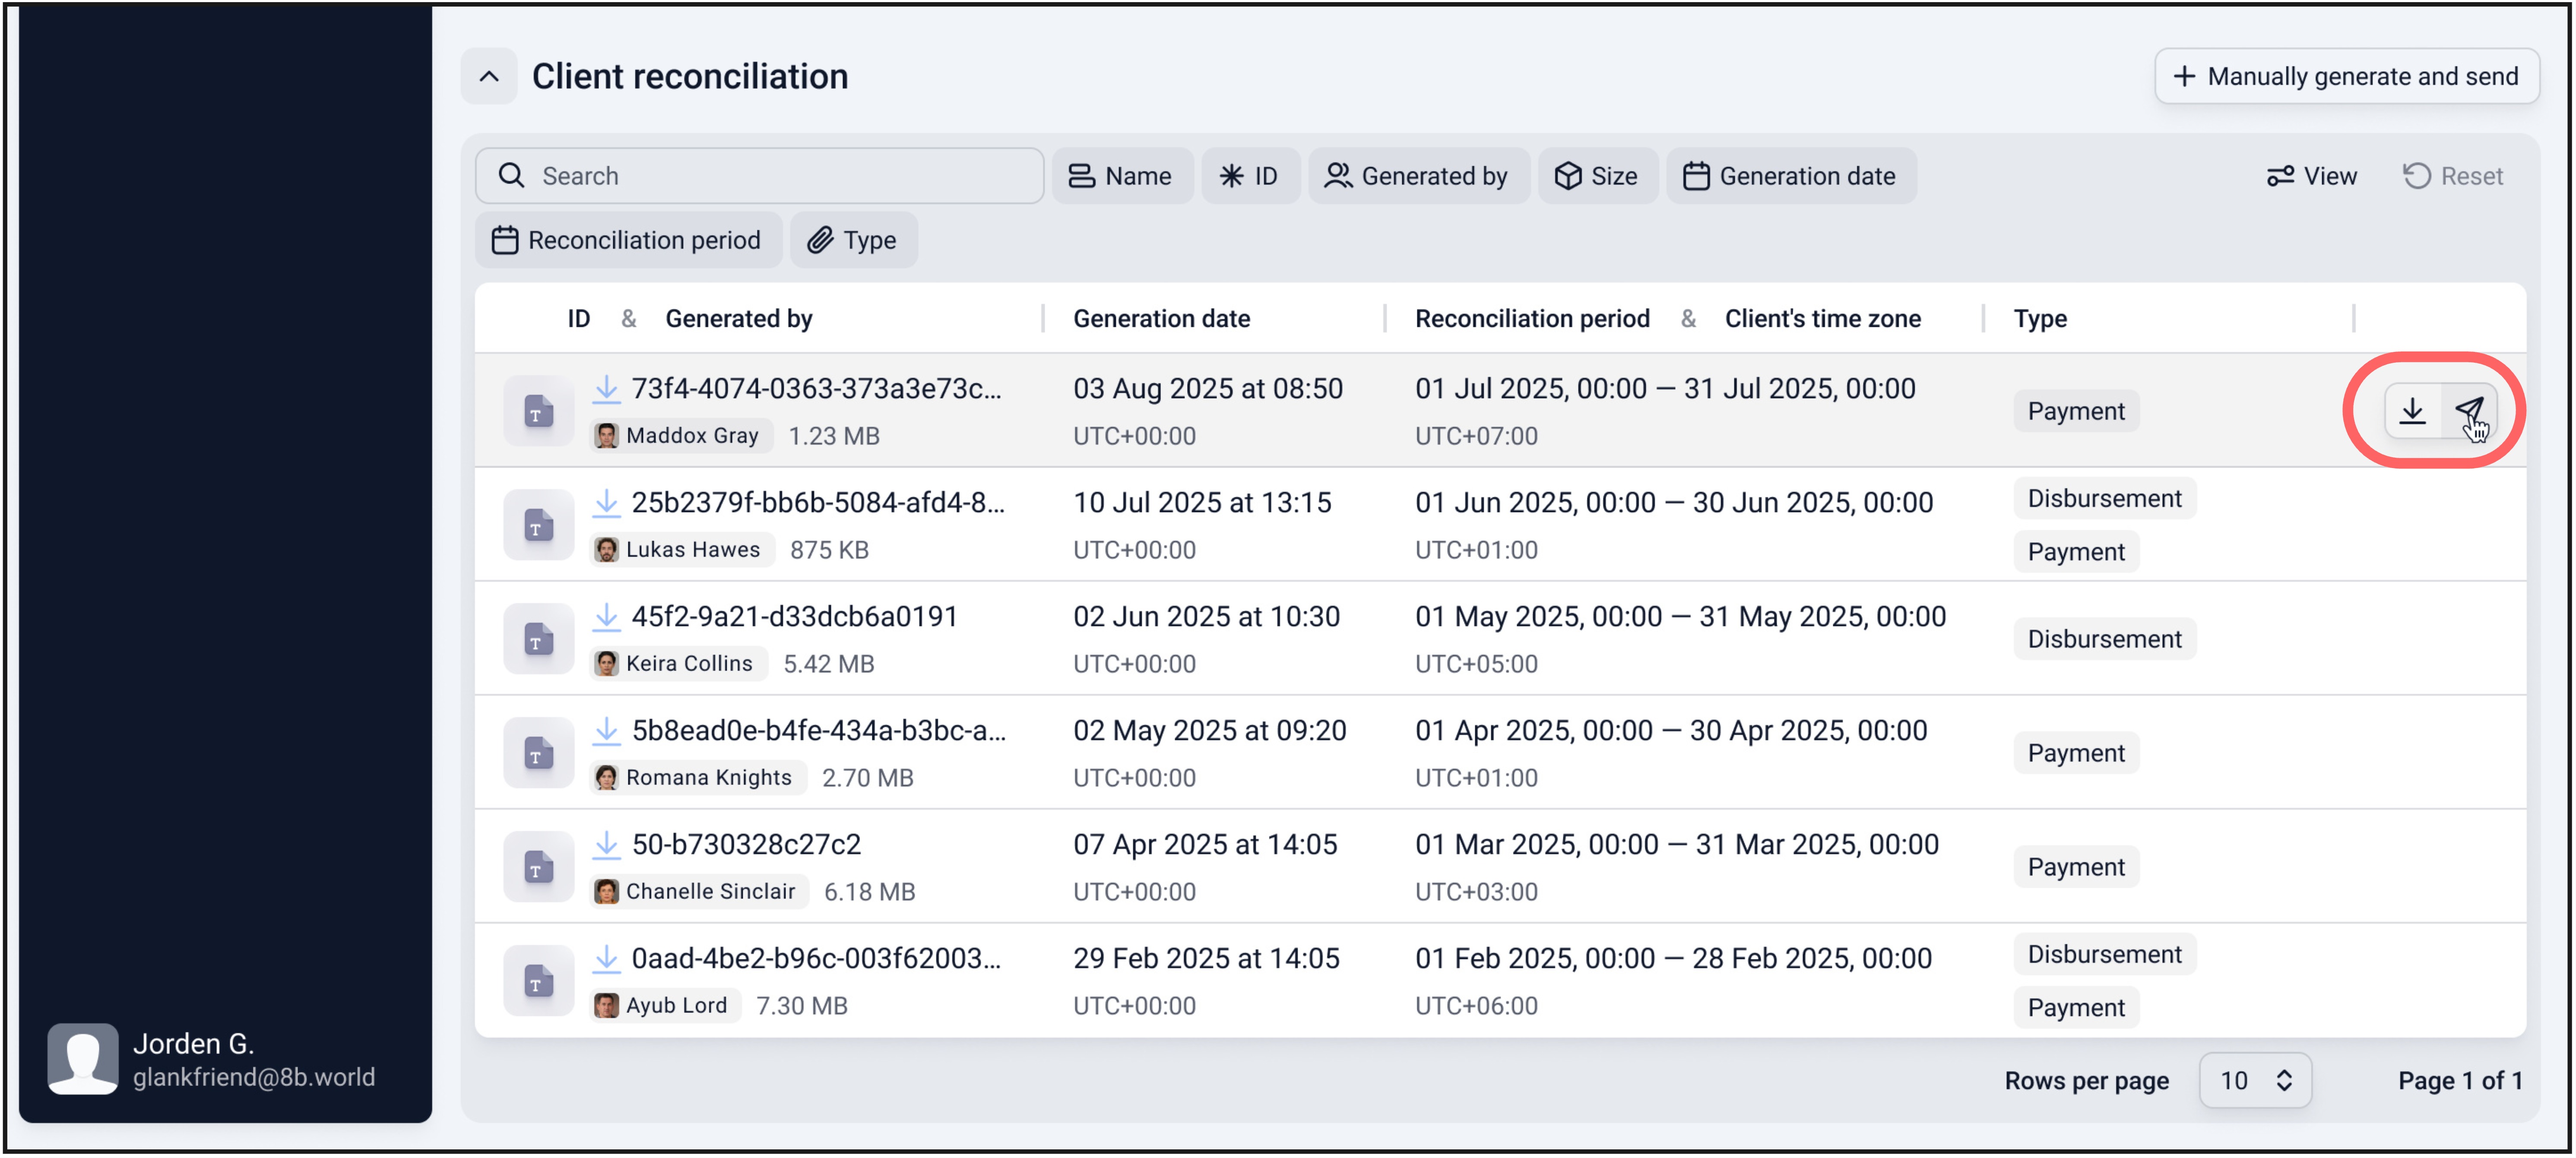Image resolution: width=2576 pixels, height=1158 pixels.
Task: Click Disbursement tag in Lukas Hawes row
Action: [2104, 498]
